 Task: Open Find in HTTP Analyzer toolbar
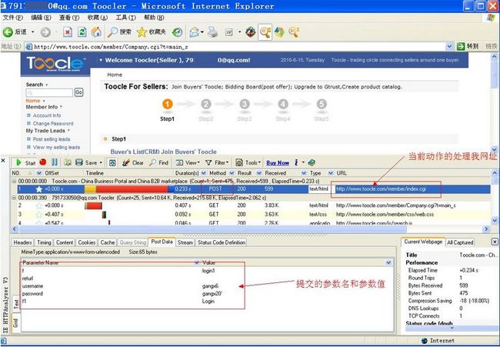[158, 162]
